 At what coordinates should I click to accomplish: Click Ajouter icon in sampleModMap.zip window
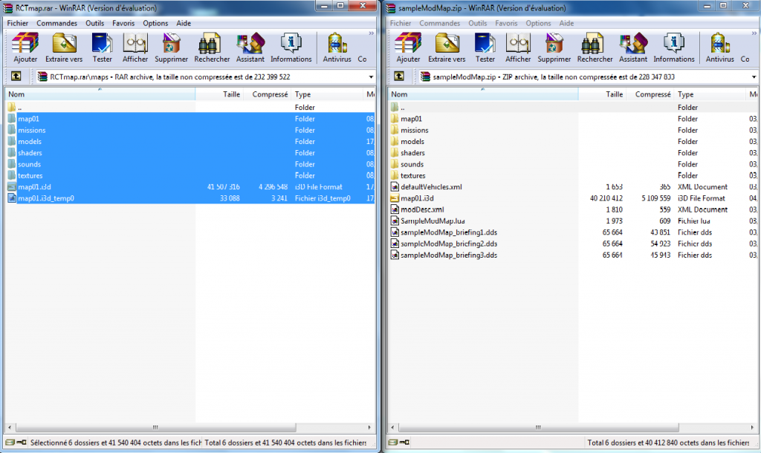click(x=408, y=48)
